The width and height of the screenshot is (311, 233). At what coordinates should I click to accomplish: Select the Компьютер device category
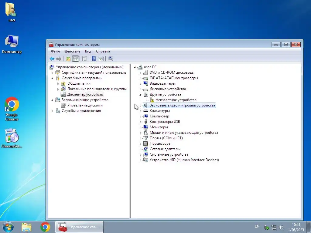click(159, 116)
